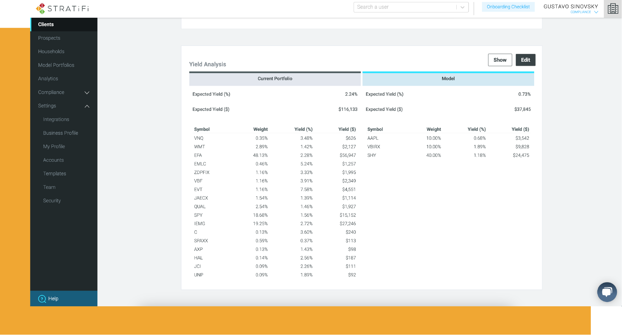
Task: Click the EFA symbol
Action: coord(198,155)
